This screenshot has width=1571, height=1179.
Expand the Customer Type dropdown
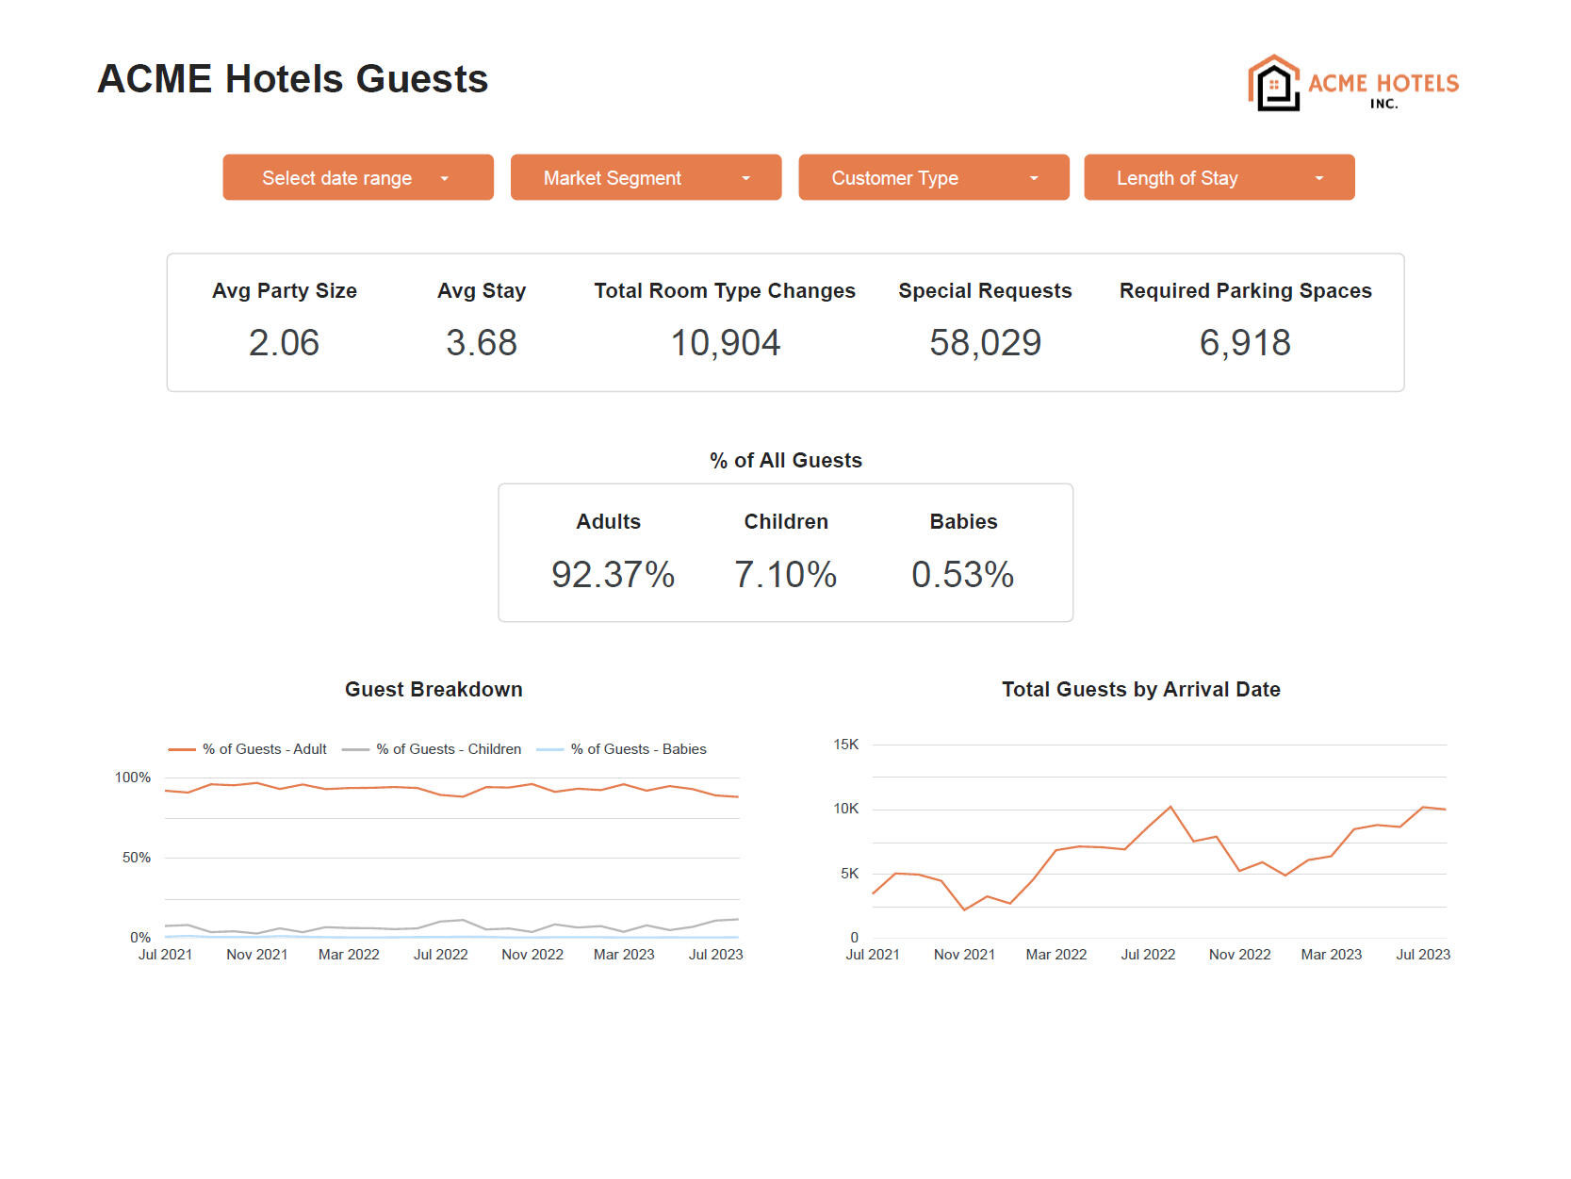[x=933, y=177]
